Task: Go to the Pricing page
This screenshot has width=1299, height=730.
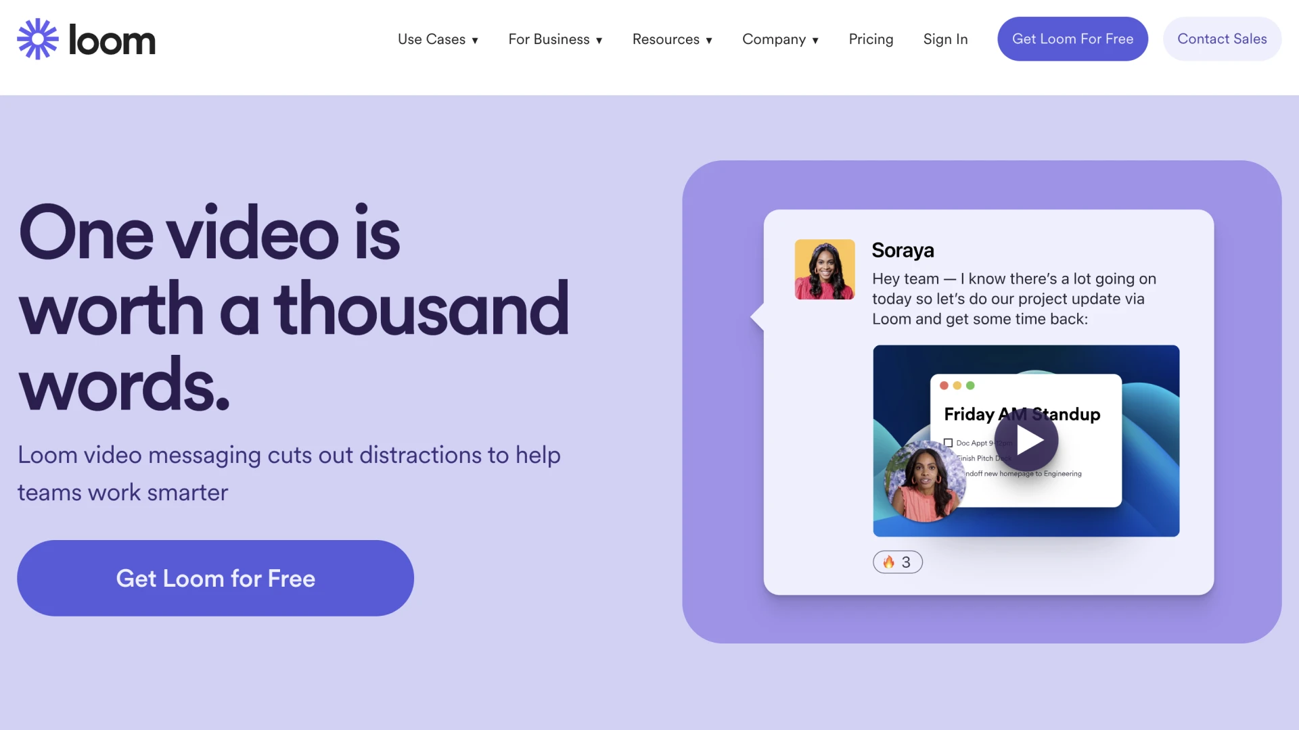Action: click(871, 39)
